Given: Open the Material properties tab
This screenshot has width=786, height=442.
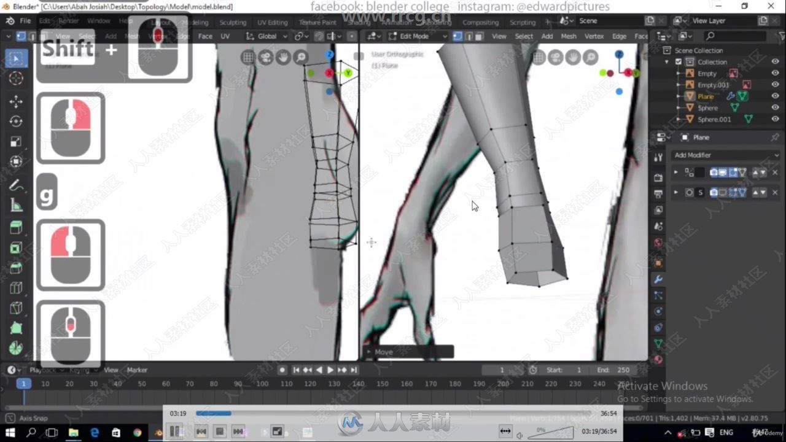Looking at the screenshot, I should click(x=658, y=360).
